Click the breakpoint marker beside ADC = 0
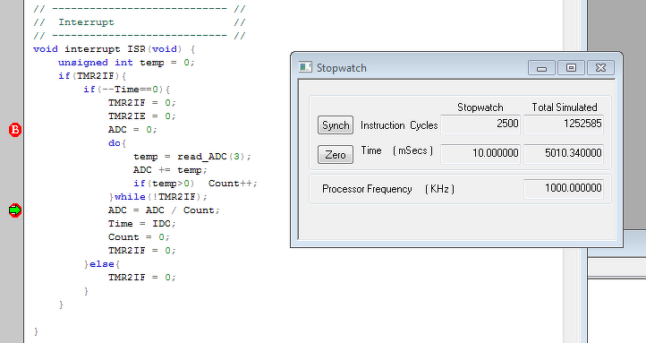This screenshot has width=646, height=343. tap(15, 130)
